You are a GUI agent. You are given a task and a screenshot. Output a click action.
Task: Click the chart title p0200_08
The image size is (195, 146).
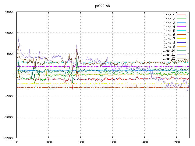[102, 6]
